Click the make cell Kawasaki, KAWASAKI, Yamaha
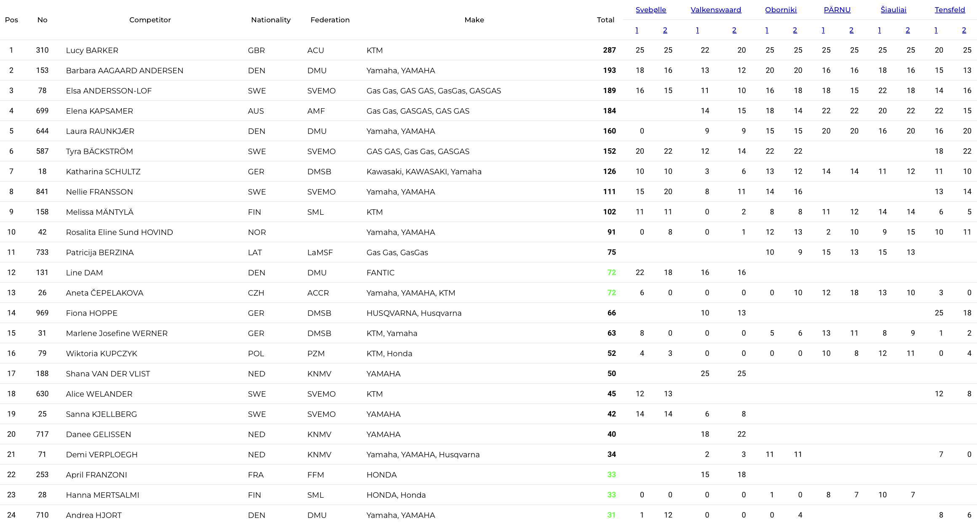The image size is (977, 523). coord(424,171)
